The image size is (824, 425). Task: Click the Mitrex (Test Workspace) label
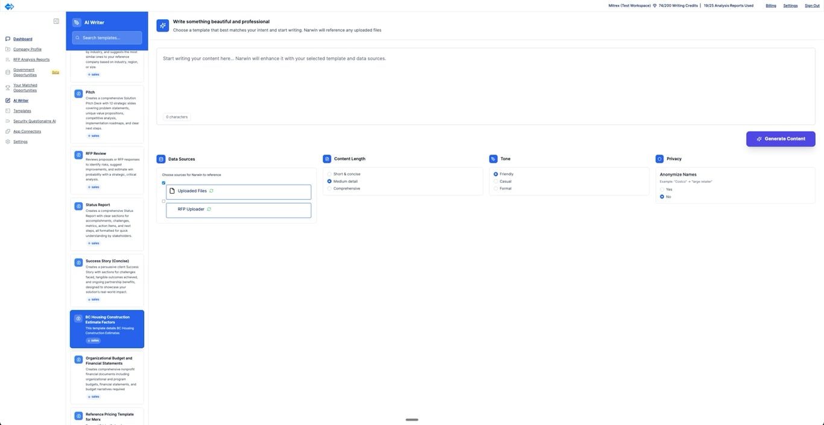click(630, 5)
